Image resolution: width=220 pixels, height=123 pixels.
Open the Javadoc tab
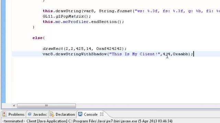click(37, 114)
